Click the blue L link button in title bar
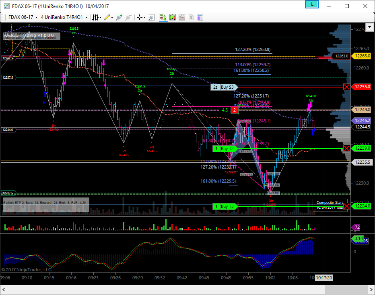The height and width of the screenshot is (295, 375). point(311,4)
